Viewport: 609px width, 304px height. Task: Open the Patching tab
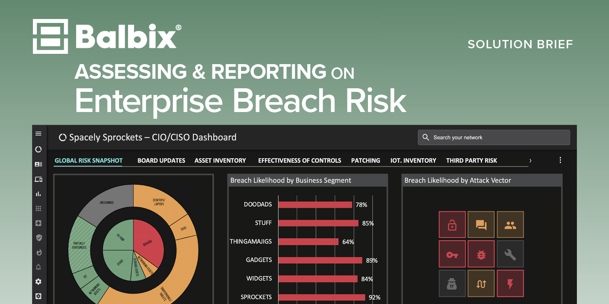pos(366,161)
